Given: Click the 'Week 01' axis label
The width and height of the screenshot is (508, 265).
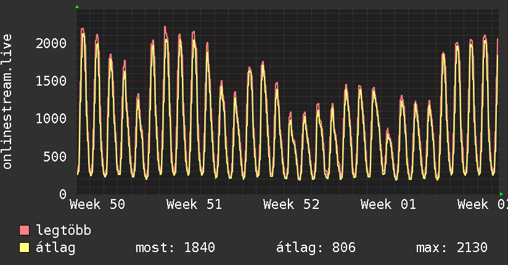Looking at the screenshot, I should tap(388, 205).
